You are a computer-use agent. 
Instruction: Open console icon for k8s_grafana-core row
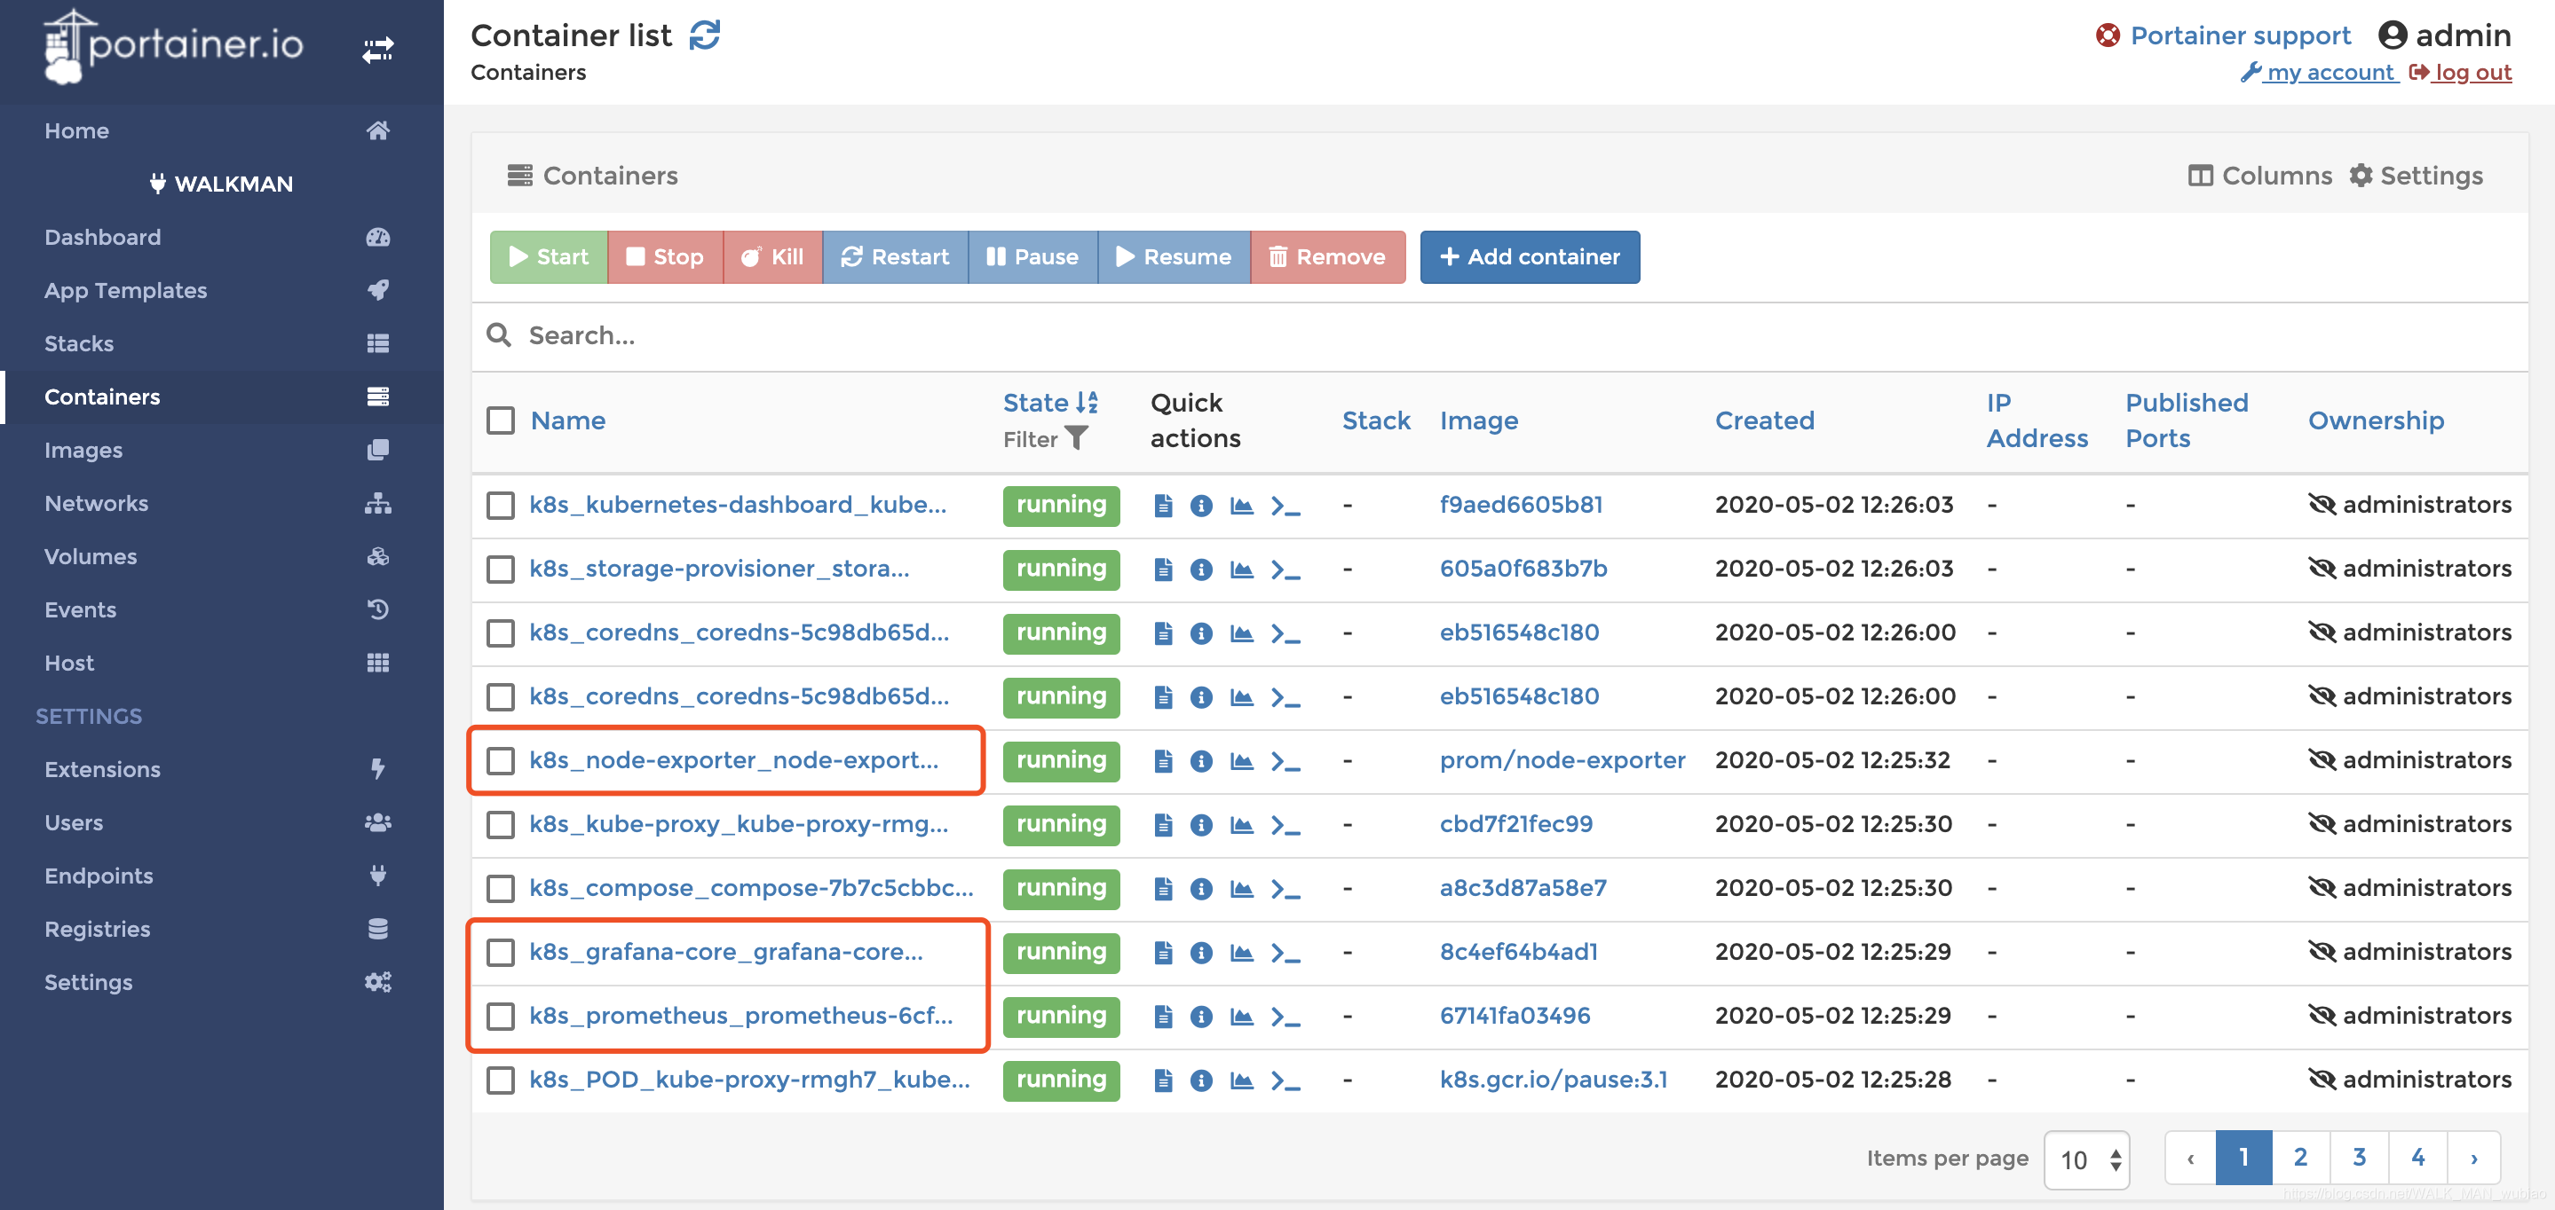tap(1285, 953)
